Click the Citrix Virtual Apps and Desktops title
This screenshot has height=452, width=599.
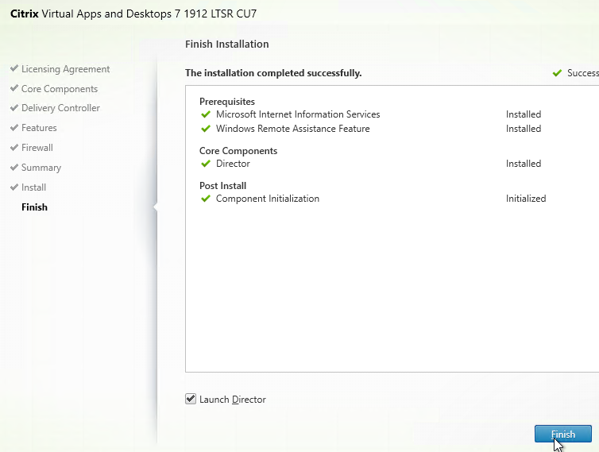click(133, 14)
